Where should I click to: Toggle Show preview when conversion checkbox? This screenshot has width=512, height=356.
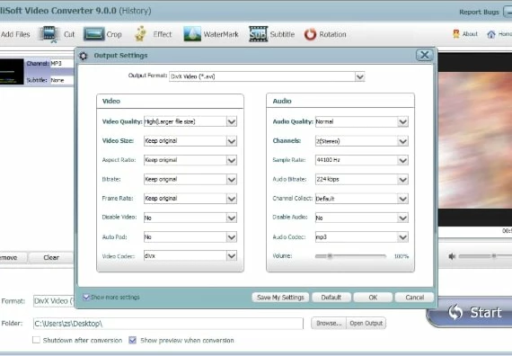click(x=132, y=340)
